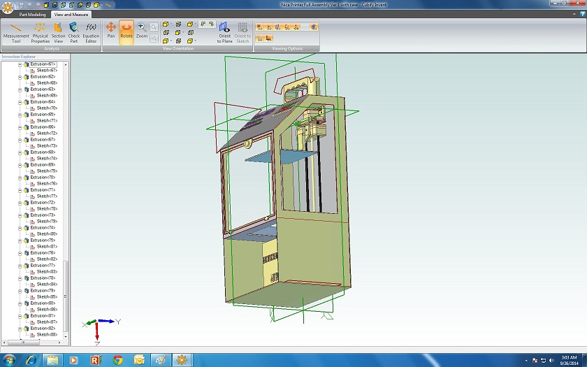The image size is (587, 367).
Task: Toggle second Viewing Options icon, bottom row
Action: pyautogui.click(x=269, y=38)
